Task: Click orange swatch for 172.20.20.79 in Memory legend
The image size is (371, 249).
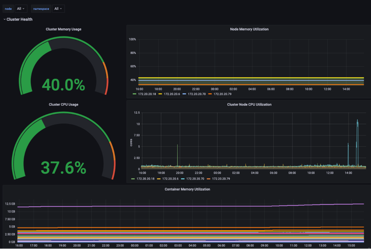Action: (x=210, y=94)
